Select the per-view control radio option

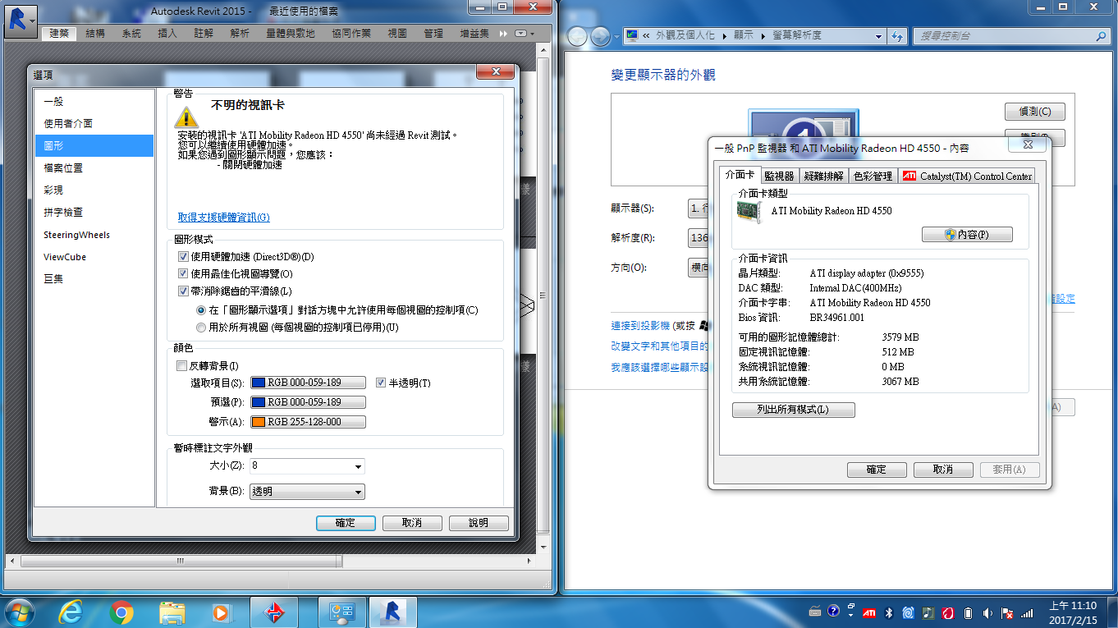pos(201,310)
